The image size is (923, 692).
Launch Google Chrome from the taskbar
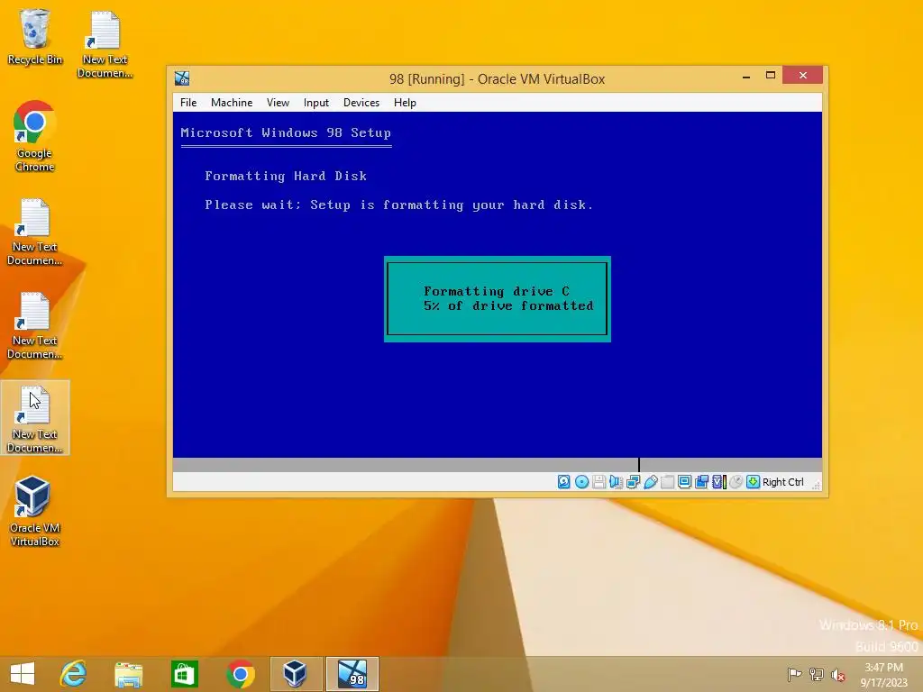click(x=240, y=674)
